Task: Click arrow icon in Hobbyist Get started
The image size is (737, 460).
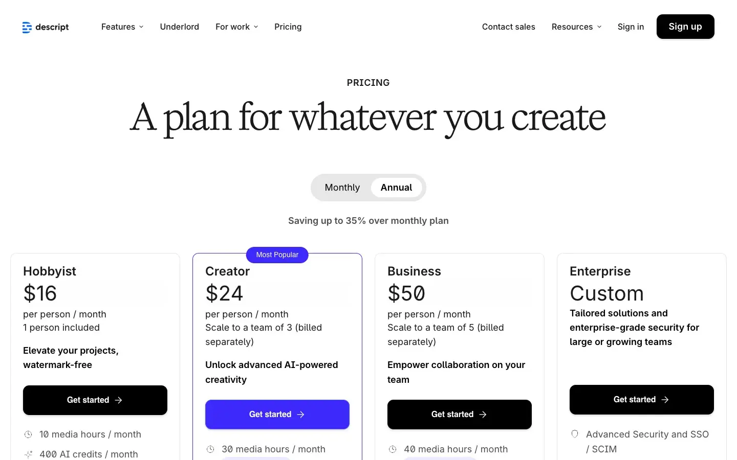Action: click(119, 400)
